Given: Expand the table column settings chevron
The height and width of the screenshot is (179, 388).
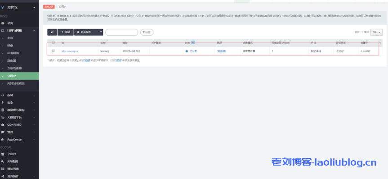Looking at the screenshot, I should click(x=380, y=43).
